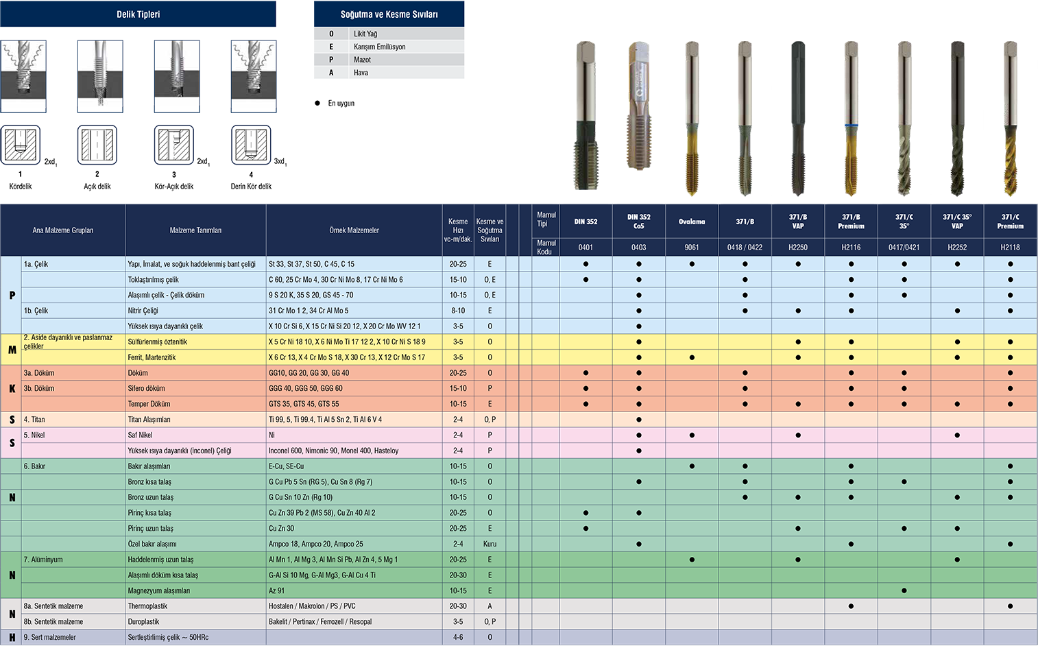Click the orange K material group cell
Screen dimensions: 1038x646
12,388
